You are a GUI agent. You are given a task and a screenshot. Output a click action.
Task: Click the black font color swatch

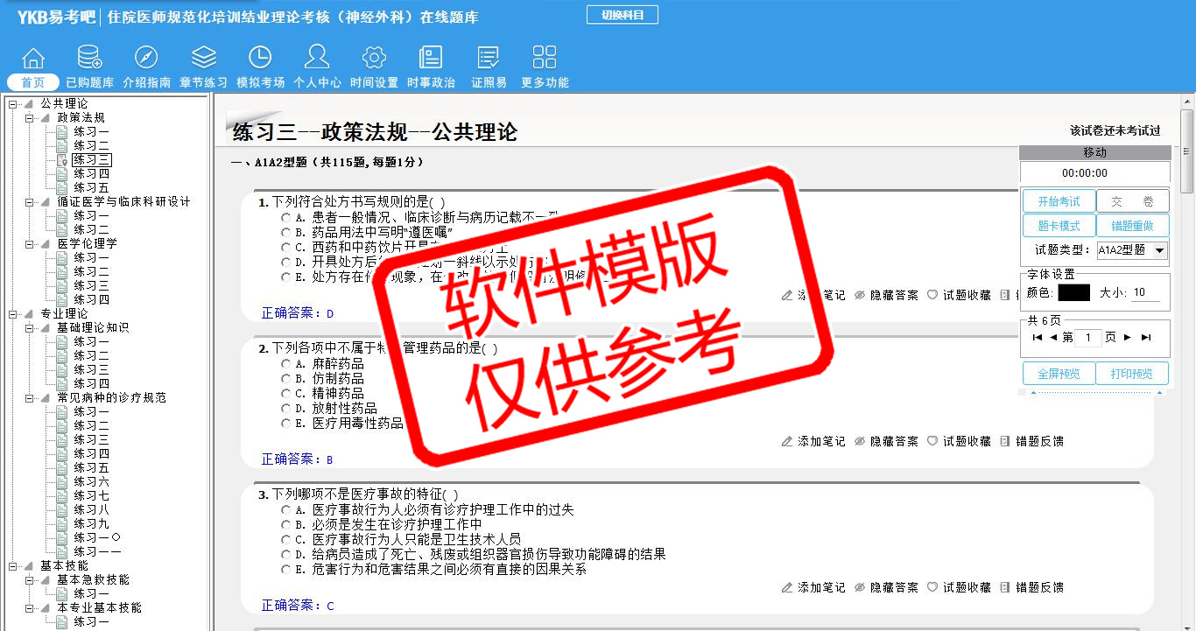(x=1073, y=293)
